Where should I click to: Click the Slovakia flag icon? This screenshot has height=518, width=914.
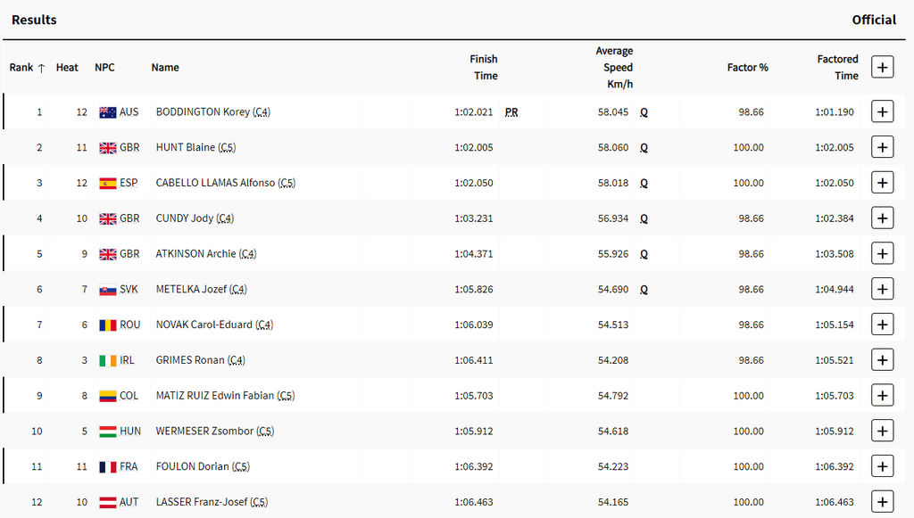(x=107, y=290)
